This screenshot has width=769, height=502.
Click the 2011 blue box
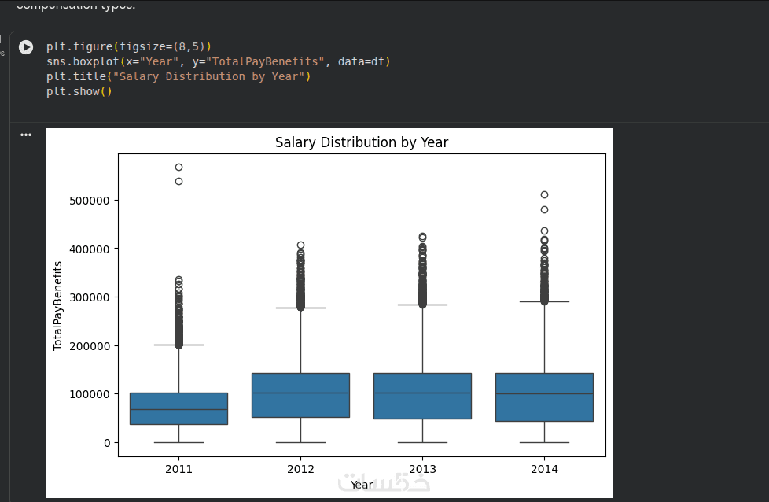(178, 408)
